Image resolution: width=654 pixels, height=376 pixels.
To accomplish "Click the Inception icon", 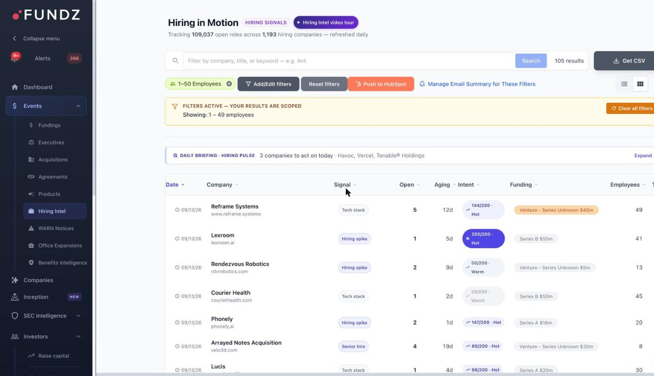I will pos(15,297).
